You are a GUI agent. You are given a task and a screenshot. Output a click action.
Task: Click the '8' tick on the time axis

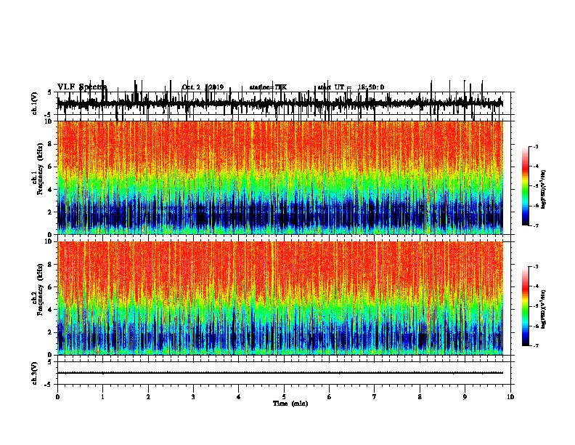point(420,396)
